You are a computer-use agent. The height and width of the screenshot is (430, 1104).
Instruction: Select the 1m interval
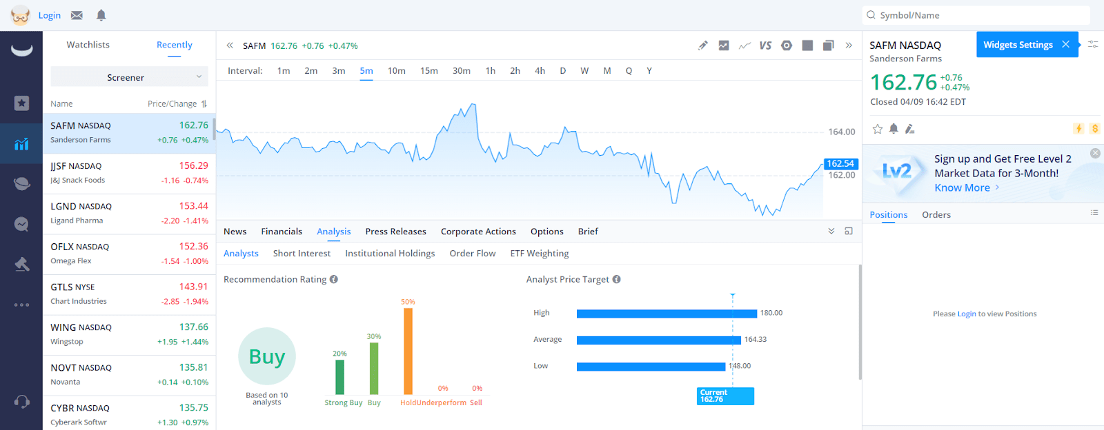coord(284,71)
